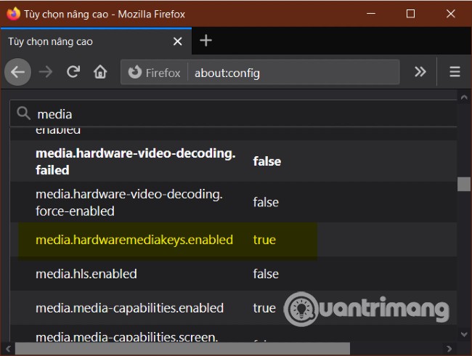Close the Tùy chọn nâng cao tab
This screenshot has height=356, width=472.
178,41
